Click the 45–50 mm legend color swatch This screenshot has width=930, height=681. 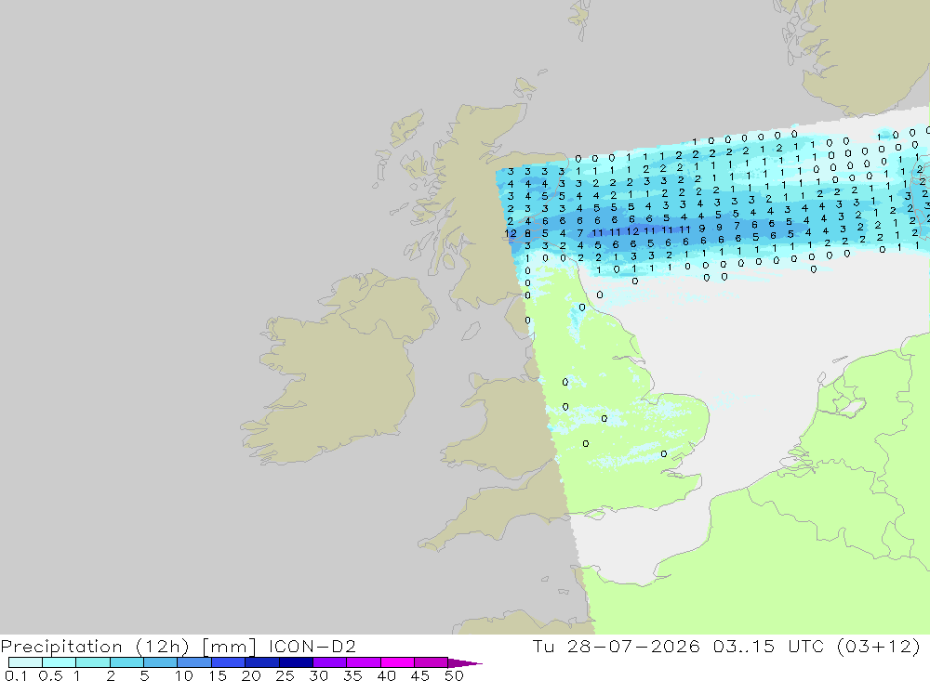431,662
